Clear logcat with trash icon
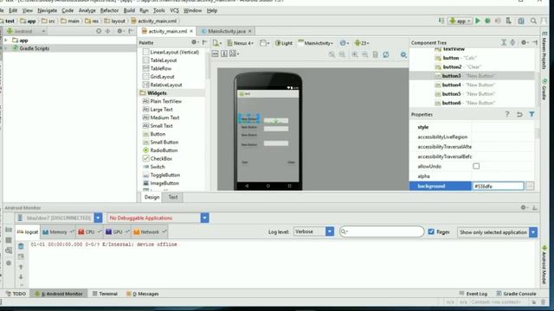 click(x=21, y=246)
